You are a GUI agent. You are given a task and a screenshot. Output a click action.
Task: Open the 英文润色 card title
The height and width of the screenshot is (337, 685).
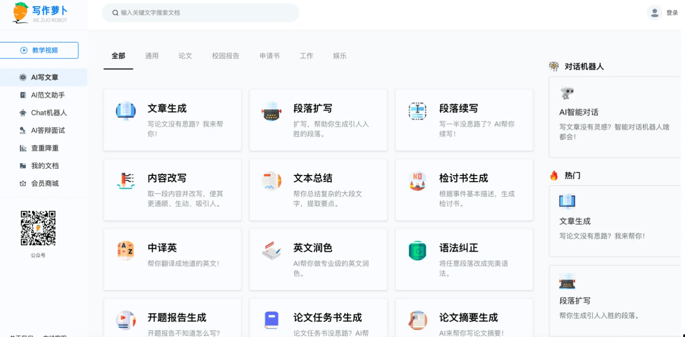click(x=313, y=248)
